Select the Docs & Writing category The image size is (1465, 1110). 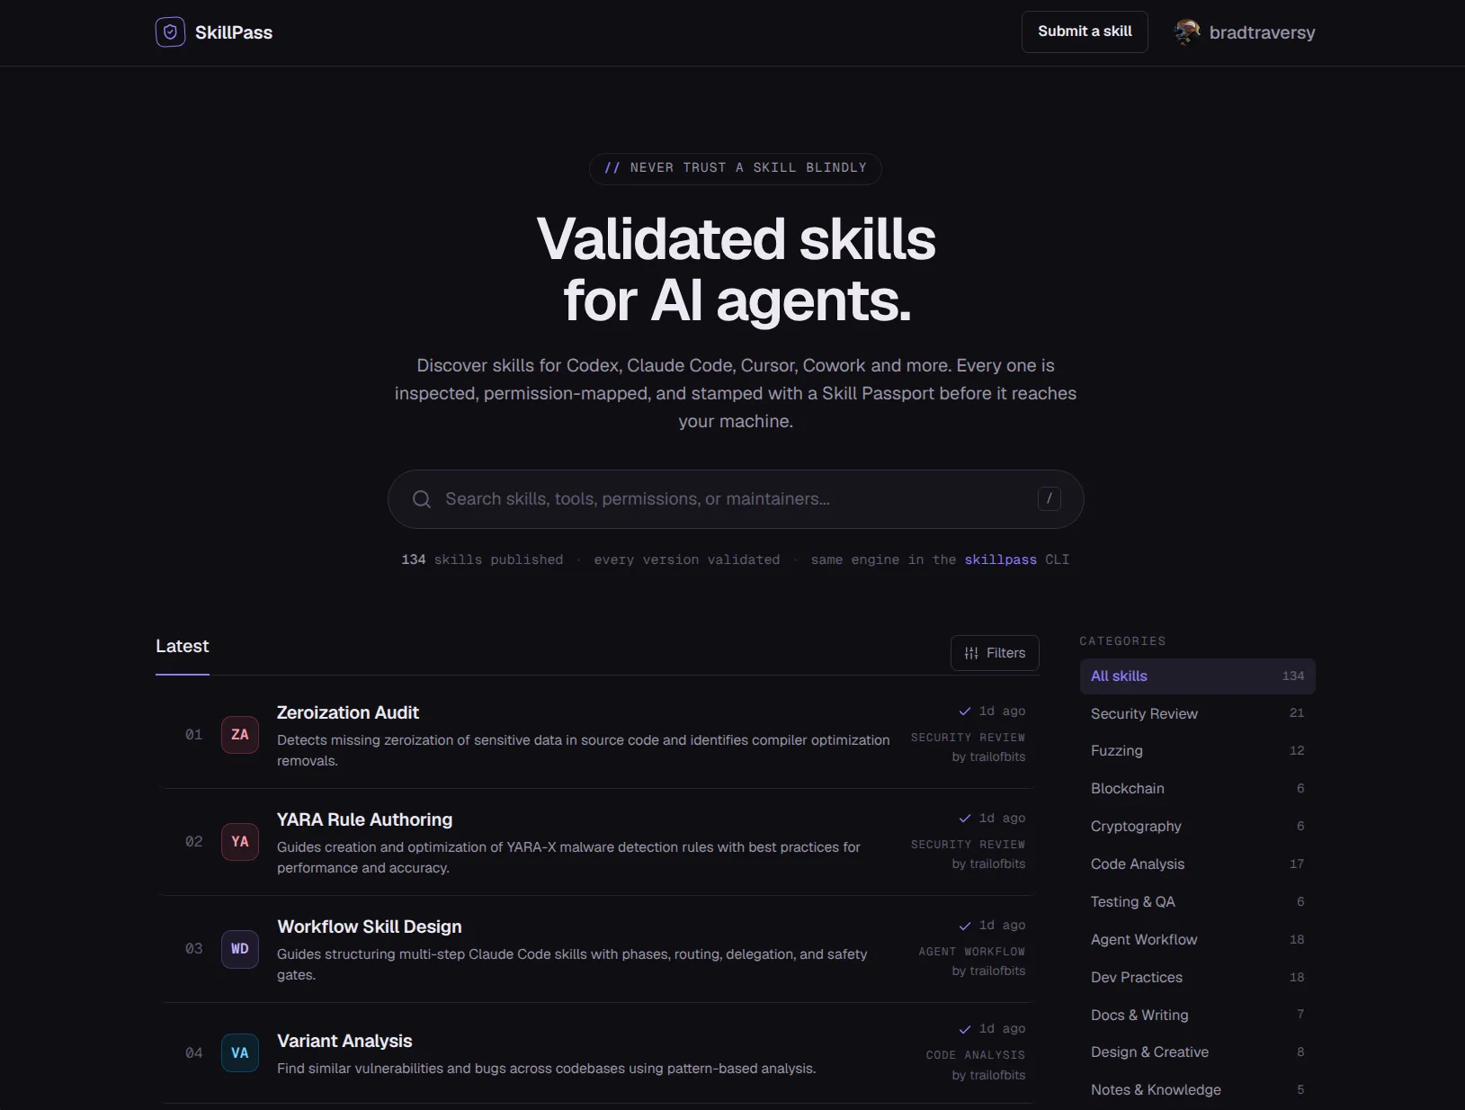coord(1197,1016)
